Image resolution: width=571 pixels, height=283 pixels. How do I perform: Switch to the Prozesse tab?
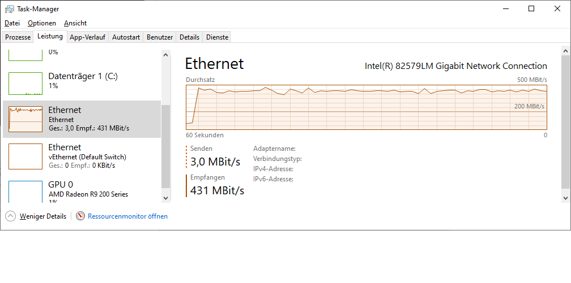18,37
